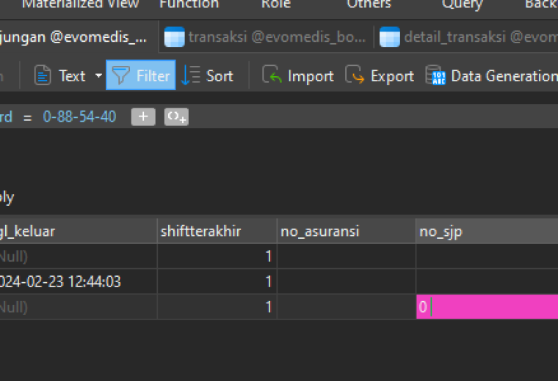Add filter condition with plus button

tap(143, 116)
